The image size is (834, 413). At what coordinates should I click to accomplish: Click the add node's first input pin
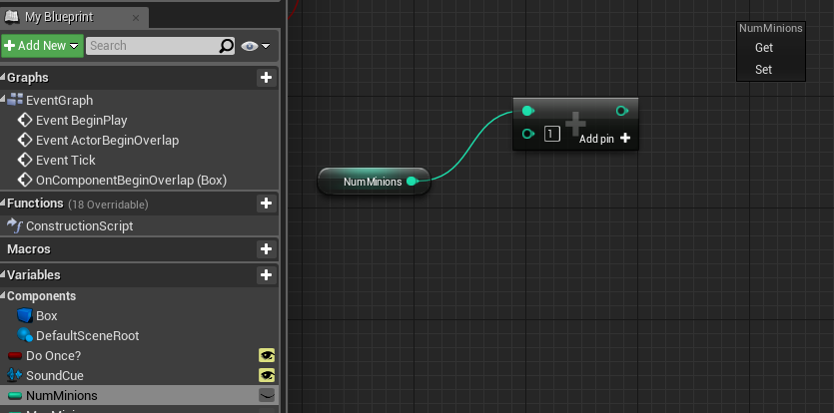527,111
